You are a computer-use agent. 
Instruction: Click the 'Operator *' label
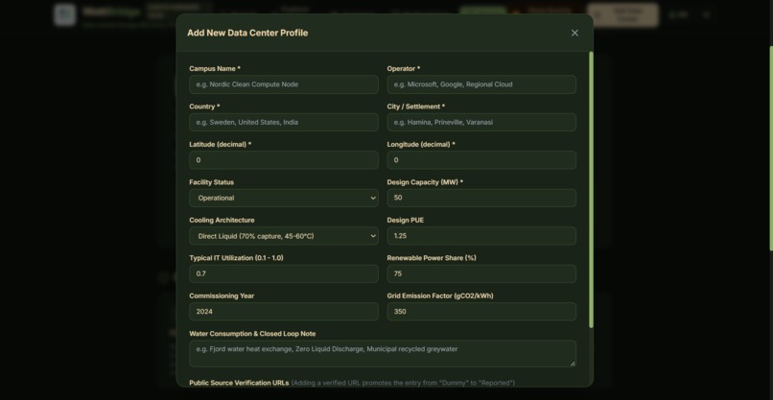coord(404,68)
